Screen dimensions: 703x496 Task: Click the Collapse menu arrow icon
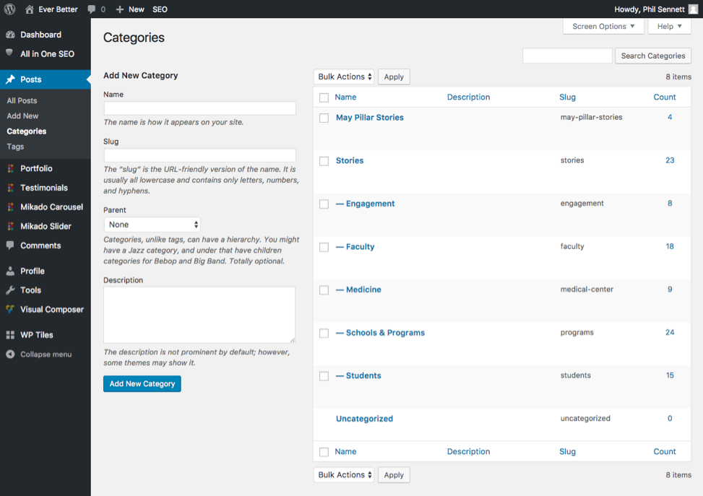(10, 354)
